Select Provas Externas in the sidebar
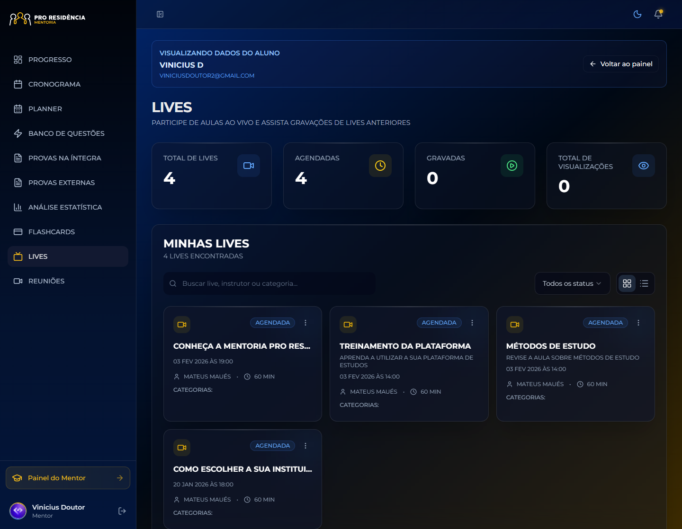The image size is (682, 529). click(x=68, y=183)
